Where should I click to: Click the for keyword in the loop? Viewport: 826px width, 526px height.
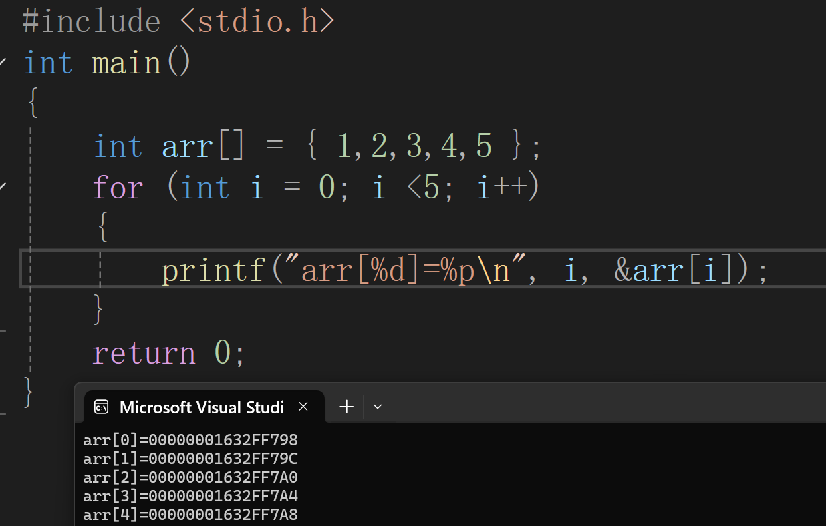tap(118, 188)
